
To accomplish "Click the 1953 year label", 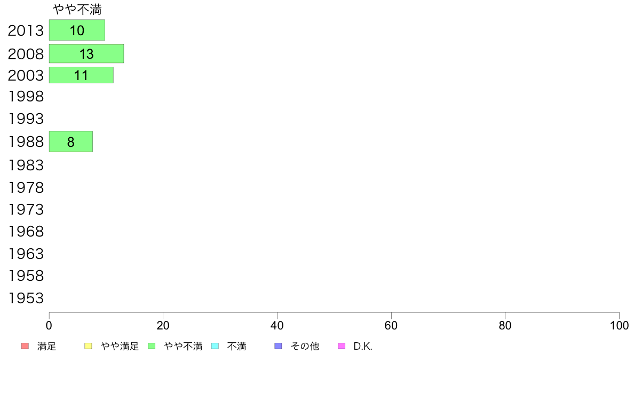I will pyautogui.click(x=26, y=298).
